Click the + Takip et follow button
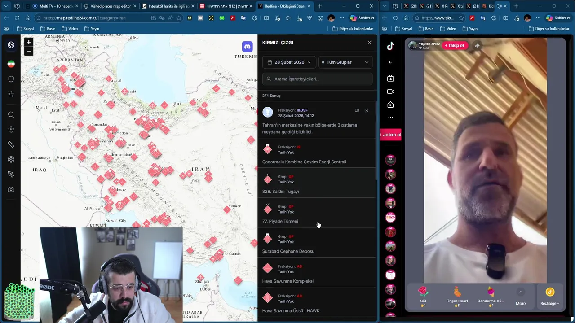 tap(454, 45)
